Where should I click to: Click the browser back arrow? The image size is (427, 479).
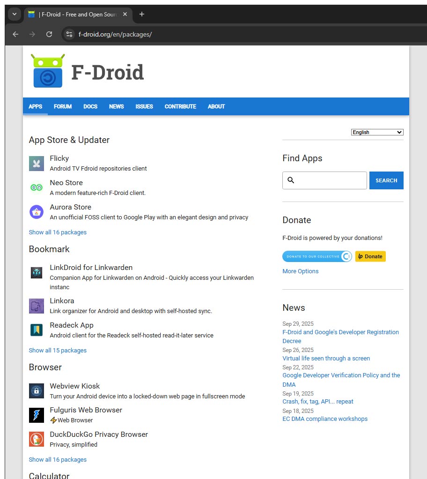click(15, 34)
